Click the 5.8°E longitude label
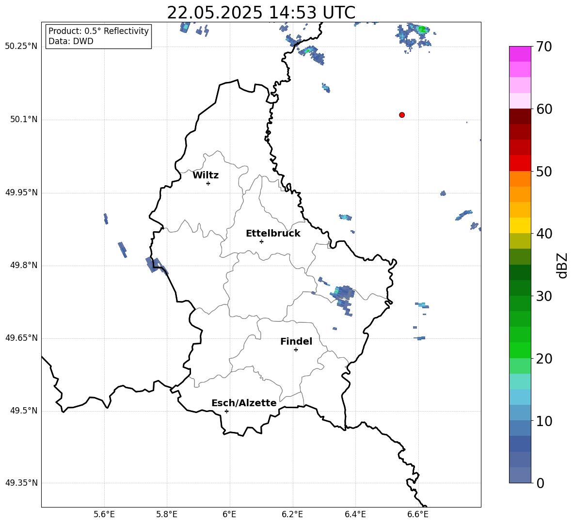The width and height of the screenshot is (574, 524). (x=167, y=515)
